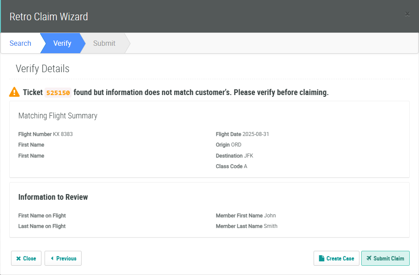Image resolution: width=419 pixels, height=275 pixels.
Task: Click the Information to Review heading
Action: 53,197
